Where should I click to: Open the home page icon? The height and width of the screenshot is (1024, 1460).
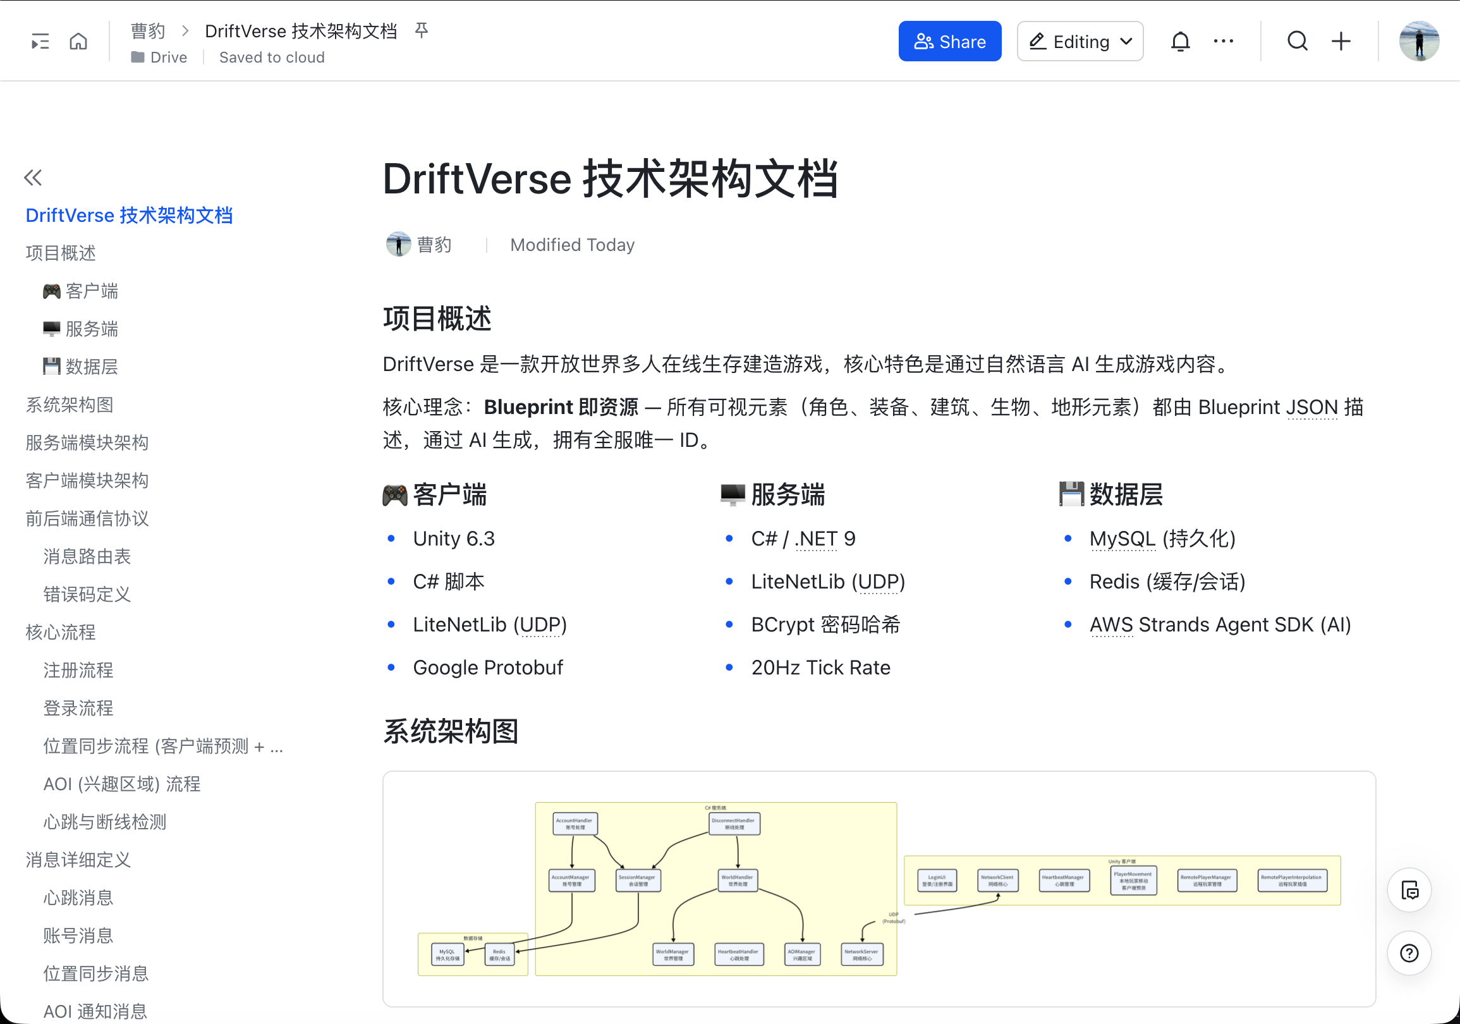[79, 40]
